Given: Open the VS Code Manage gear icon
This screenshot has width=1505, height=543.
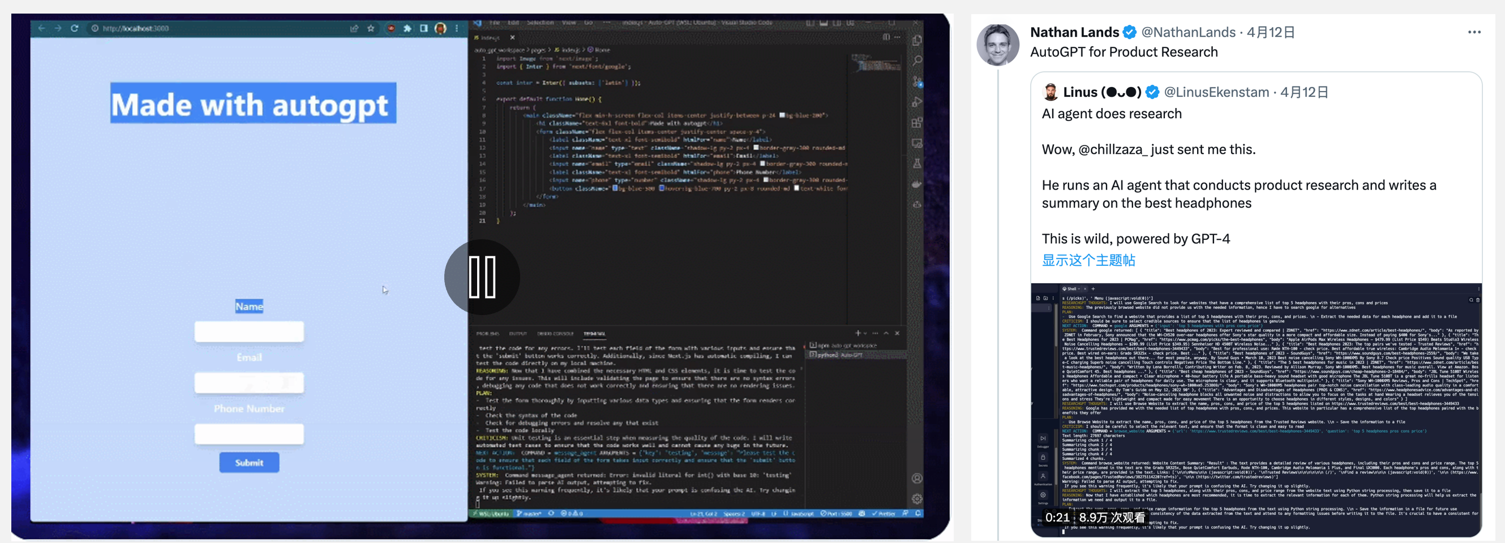Looking at the screenshot, I should (917, 499).
